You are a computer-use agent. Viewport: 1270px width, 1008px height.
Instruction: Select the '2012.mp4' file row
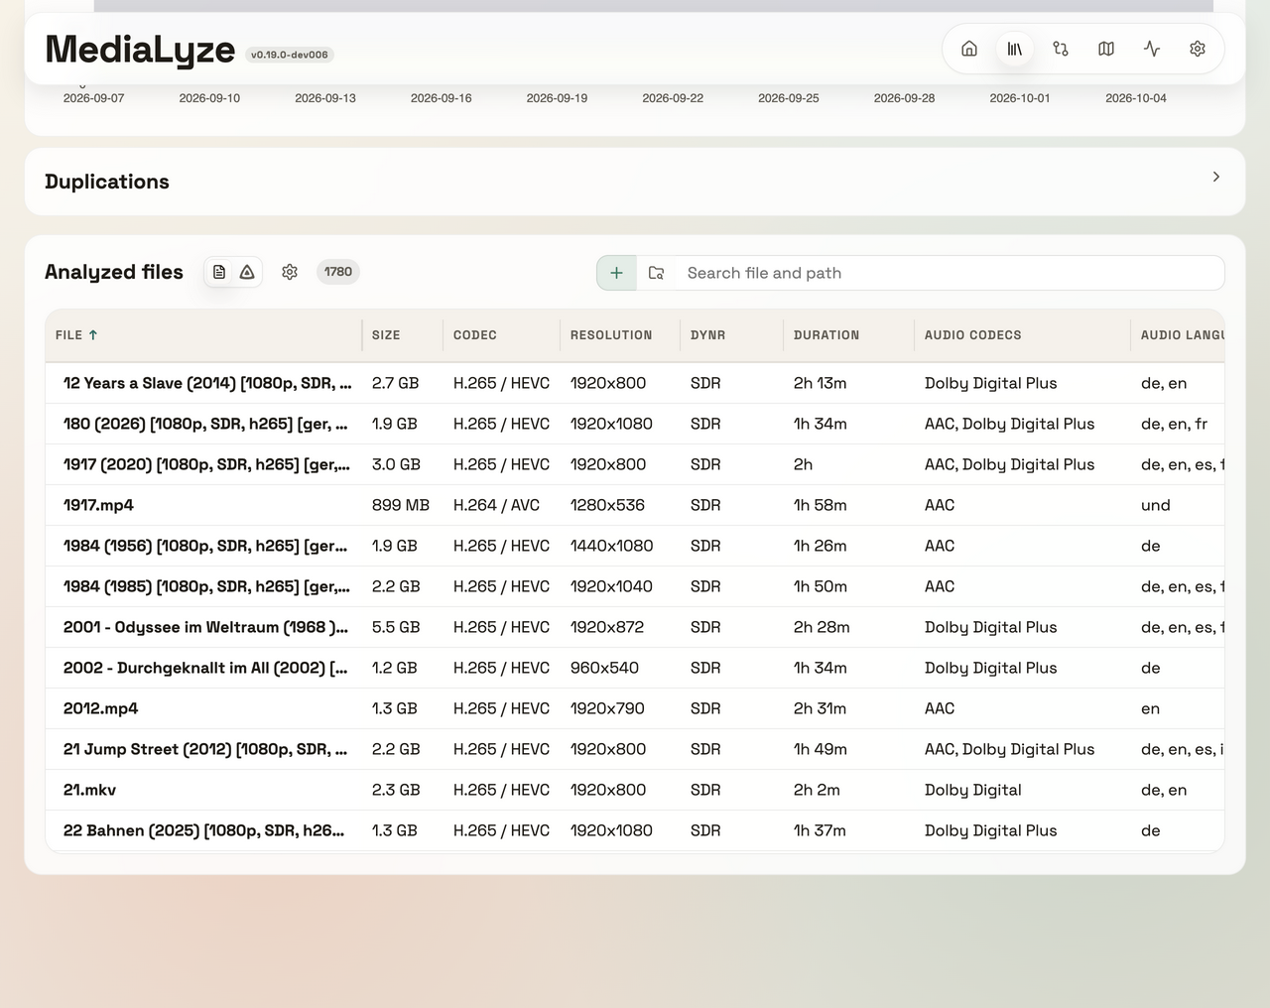[635, 708]
